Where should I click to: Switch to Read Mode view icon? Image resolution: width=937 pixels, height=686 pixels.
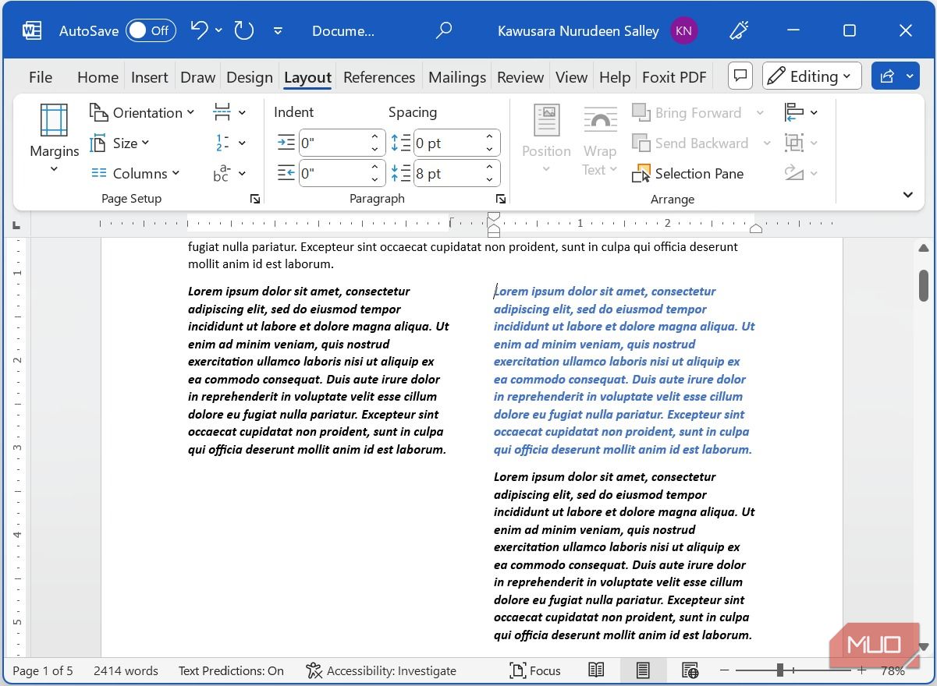coord(596,670)
